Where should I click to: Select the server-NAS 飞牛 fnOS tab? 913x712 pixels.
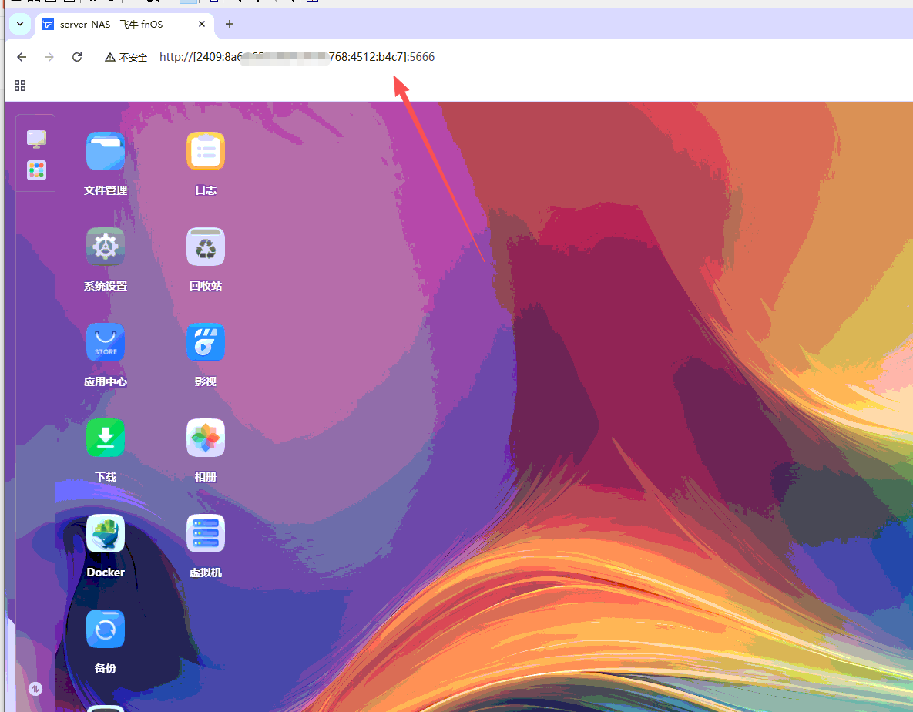click(125, 25)
